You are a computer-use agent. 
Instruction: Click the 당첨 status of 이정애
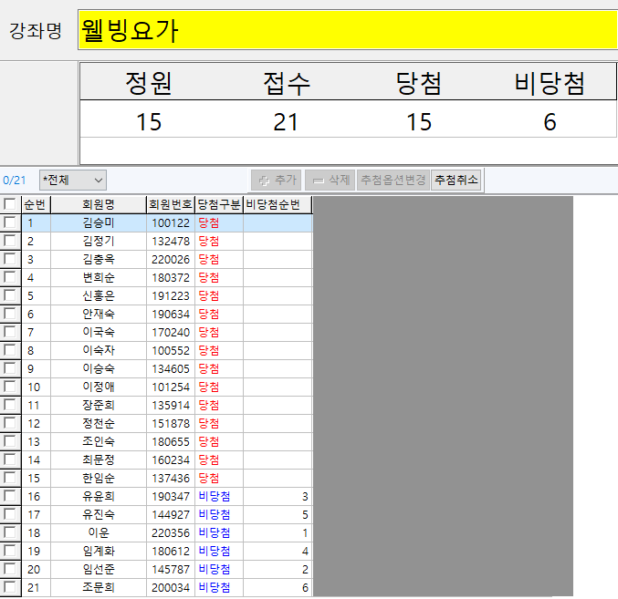tap(208, 387)
